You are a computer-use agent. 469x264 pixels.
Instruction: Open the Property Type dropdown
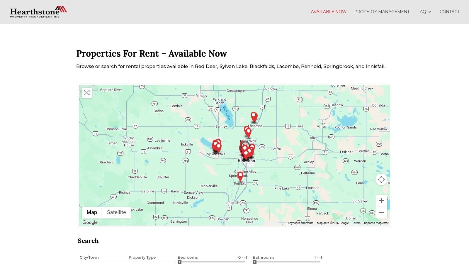click(152, 263)
